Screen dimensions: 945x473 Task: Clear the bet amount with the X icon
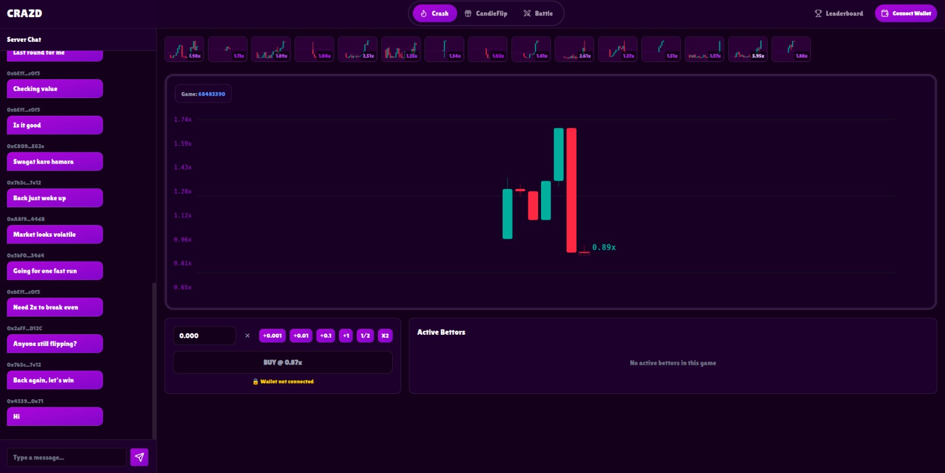(247, 335)
